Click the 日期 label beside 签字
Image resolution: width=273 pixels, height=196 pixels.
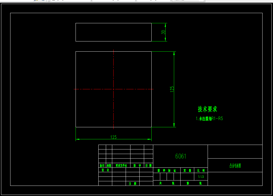coord(148,166)
